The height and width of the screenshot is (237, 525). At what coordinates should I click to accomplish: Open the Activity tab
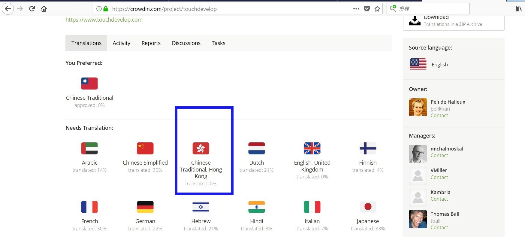tap(122, 43)
